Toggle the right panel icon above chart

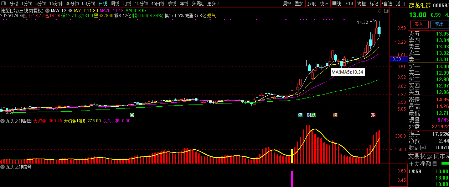pyautogui.click(x=386, y=11)
